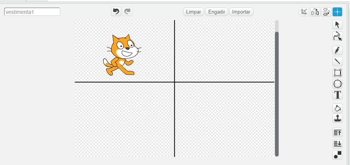Click the costume name field vestimenta1
The height and width of the screenshot is (165, 350).
(x=32, y=12)
